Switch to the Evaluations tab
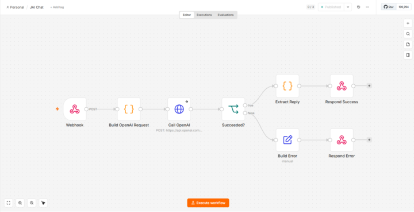Screen dimensions: 414x212 [225, 15]
